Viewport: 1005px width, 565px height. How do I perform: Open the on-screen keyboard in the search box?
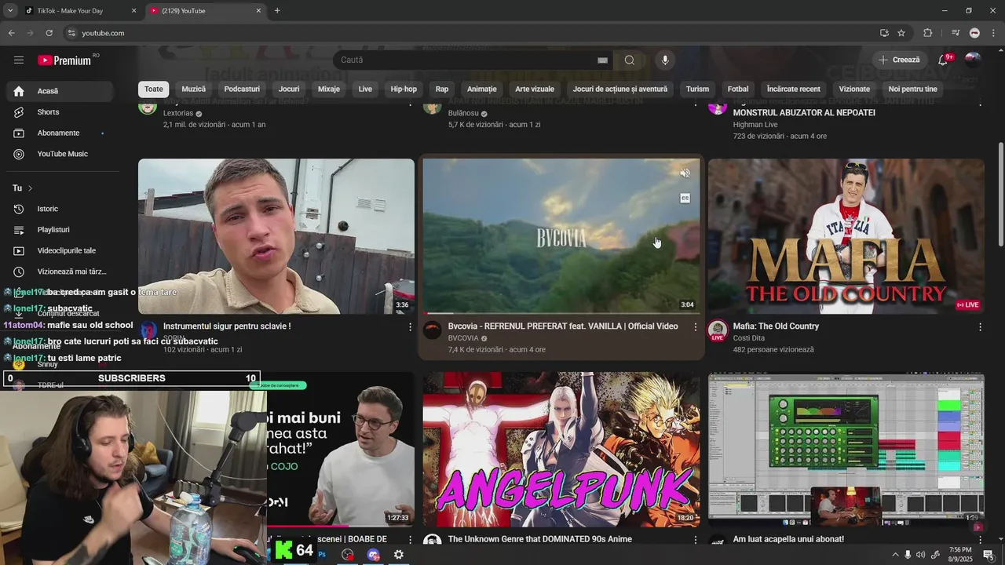pyautogui.click(x=602, y=60)
